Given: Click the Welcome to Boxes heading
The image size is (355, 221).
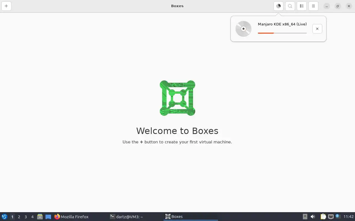Looking at the screenshot, I should click(x=177, y=131).
